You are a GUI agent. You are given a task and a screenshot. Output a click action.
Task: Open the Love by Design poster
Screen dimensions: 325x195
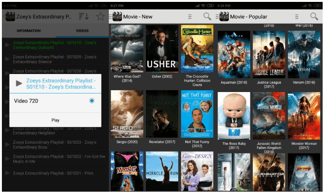pyautogui.click(x=197, y=171)
